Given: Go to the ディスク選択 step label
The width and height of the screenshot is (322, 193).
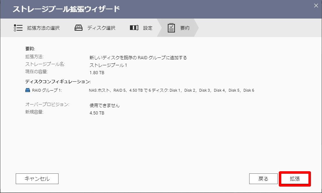Looking at the screenshot, I should [101, 28].
